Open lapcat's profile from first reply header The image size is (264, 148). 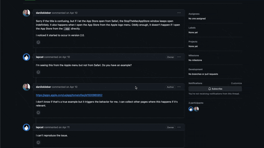40,57
